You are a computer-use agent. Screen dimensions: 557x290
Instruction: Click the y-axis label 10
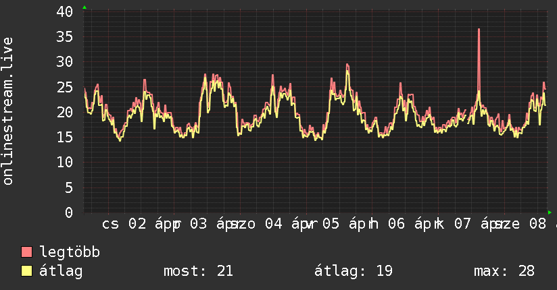(65, 163)
